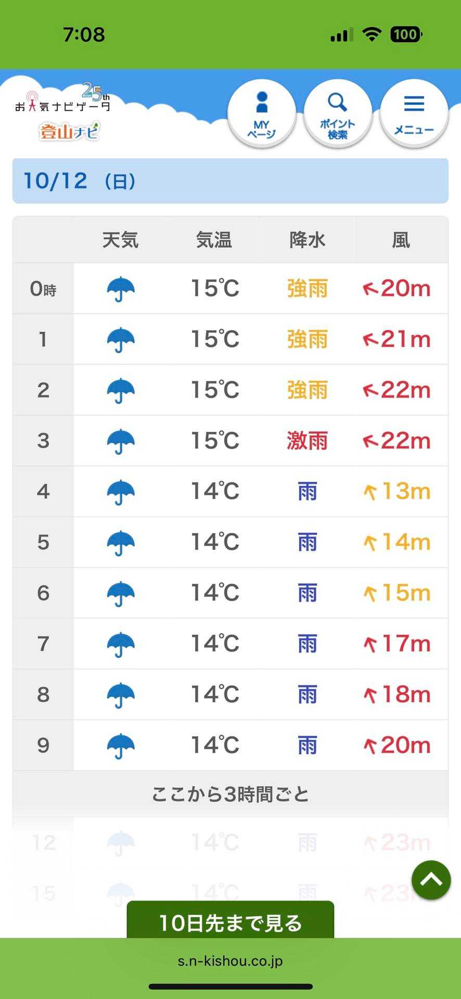Viewport: 461px width, 999px height.
Task: Select the 天気 column header
Action: click(x=121, y=240)
